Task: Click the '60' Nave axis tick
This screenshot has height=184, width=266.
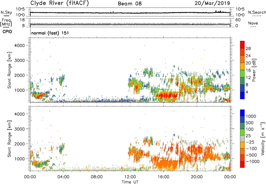Action: click(238, 20)
